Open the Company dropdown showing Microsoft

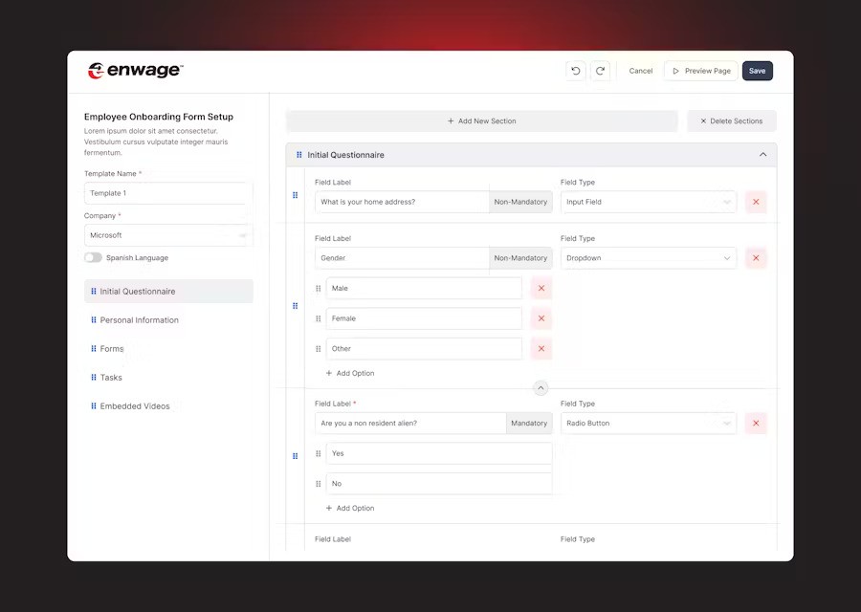[168, 235]
